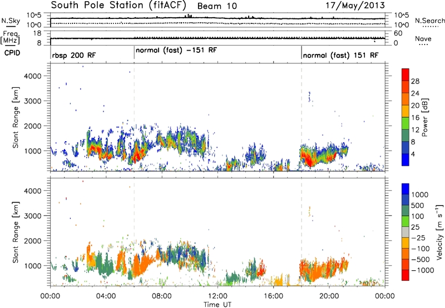
Task: Click the '12:00' time axis tick
Action: [217, 296]
